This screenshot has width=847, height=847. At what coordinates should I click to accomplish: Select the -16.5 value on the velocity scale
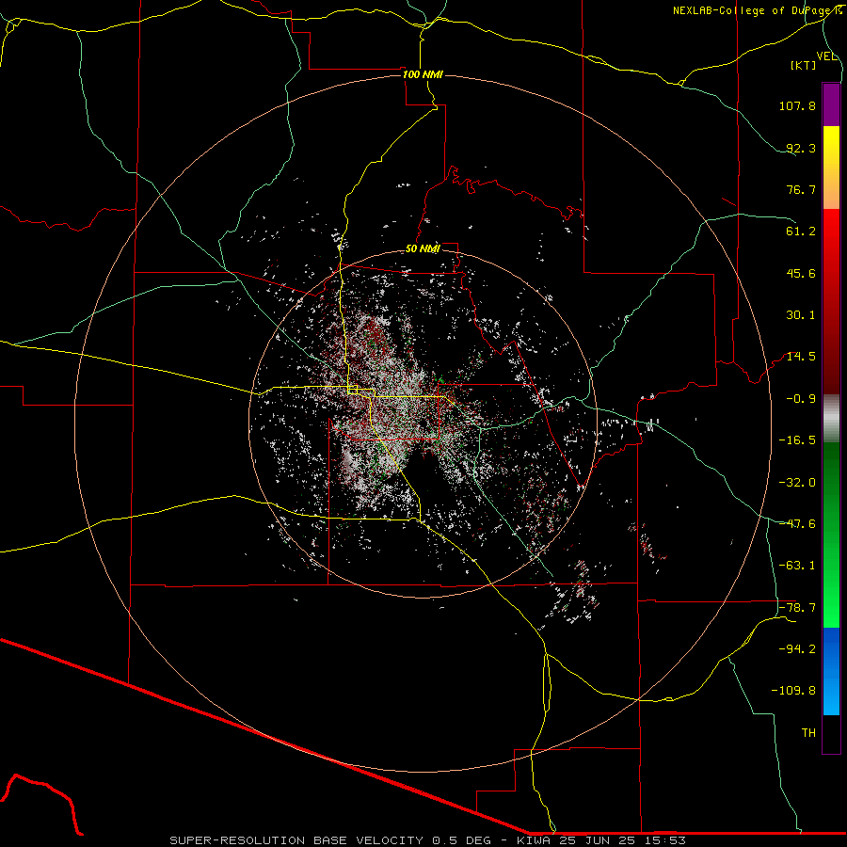tap(797, 440)
